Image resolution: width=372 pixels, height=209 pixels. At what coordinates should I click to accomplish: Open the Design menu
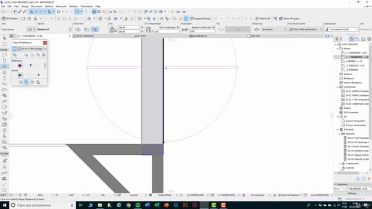25,6
